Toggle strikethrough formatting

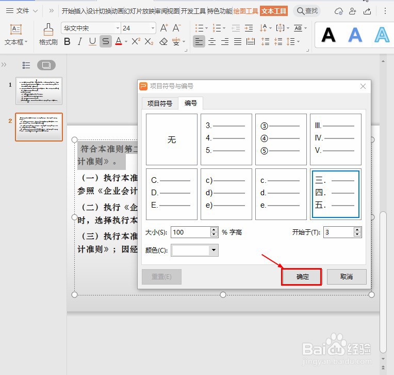pyautogui.click(x=106, y=41)
